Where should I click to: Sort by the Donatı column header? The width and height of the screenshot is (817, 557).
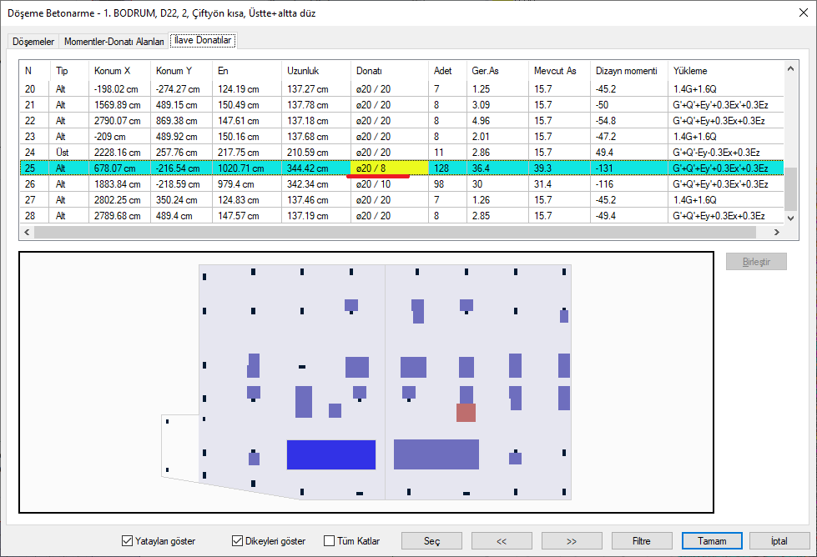[x=390, y=71]
